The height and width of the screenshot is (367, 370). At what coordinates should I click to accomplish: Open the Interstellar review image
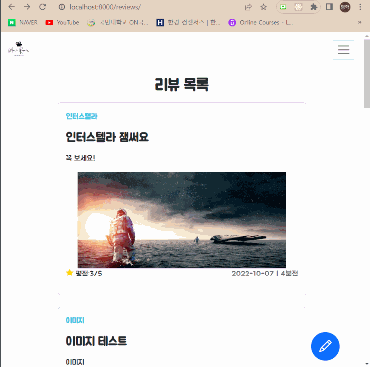[x=182, y=220]
